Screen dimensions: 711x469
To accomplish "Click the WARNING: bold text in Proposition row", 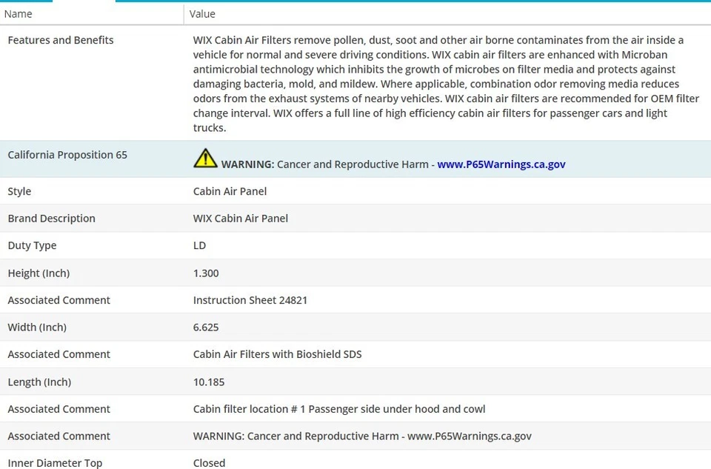I will 247,164.
